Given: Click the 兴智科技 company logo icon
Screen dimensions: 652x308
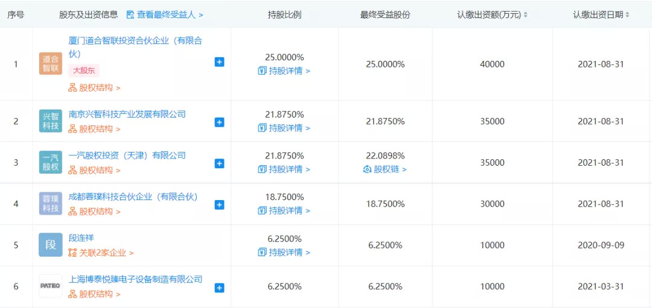Looking at the screenshot, I should point(51,121).
